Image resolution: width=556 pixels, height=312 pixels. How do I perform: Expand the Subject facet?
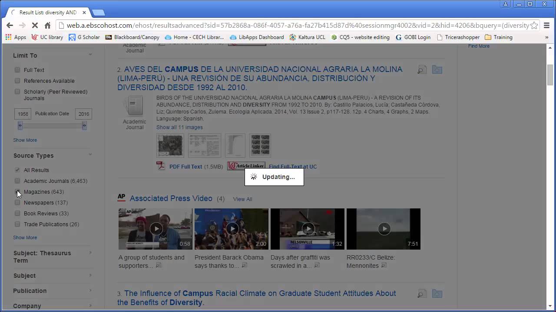point(90,275)
